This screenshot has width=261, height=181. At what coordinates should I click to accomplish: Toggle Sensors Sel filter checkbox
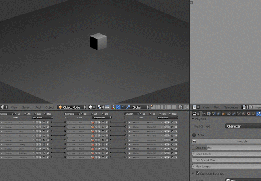tap(16, 114)
